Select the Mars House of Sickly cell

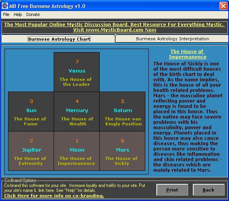tap(122, 151)
